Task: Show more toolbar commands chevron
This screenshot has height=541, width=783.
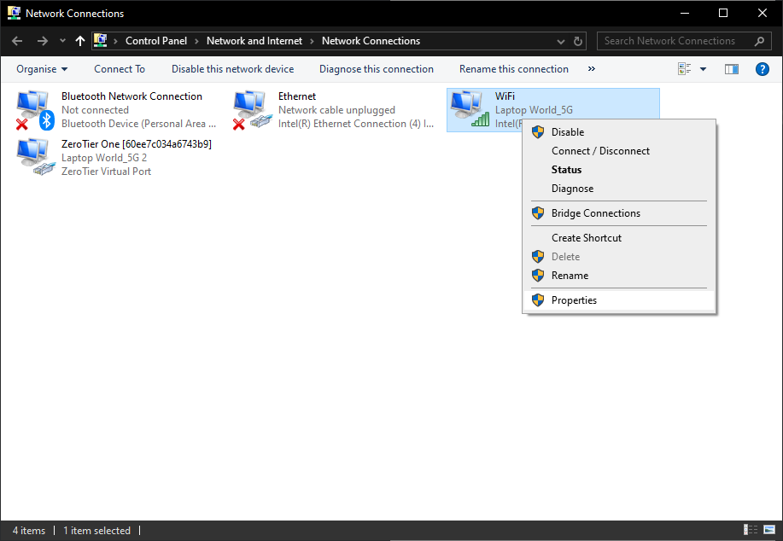Action: tap(592, 69)
